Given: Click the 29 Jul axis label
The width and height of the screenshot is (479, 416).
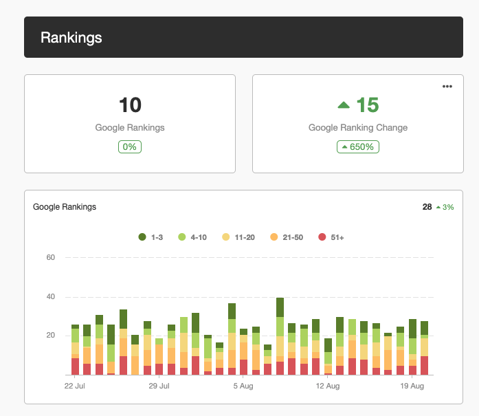Looking at the screenshot, I should (x=159, y=386).
